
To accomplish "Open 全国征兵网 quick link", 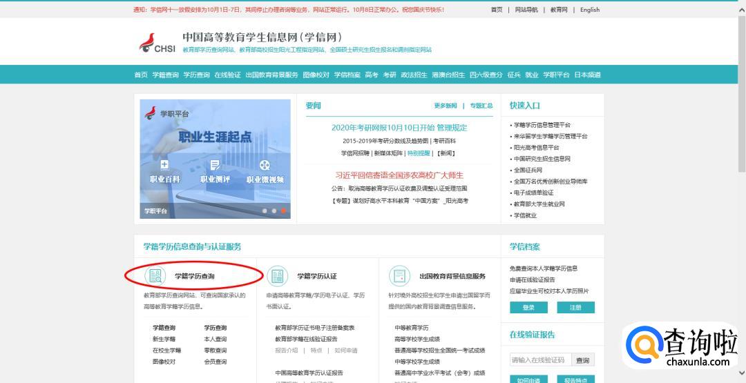I will (528, 170).
